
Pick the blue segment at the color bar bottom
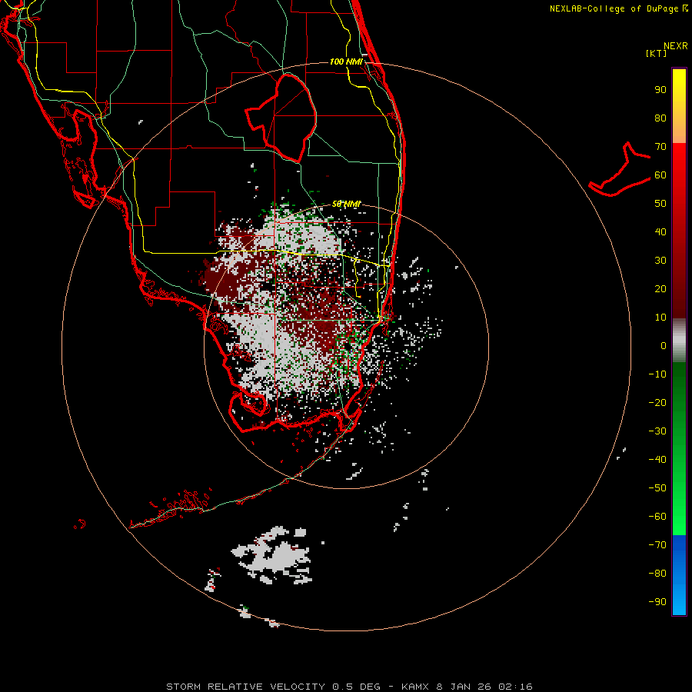click(679, 575)
